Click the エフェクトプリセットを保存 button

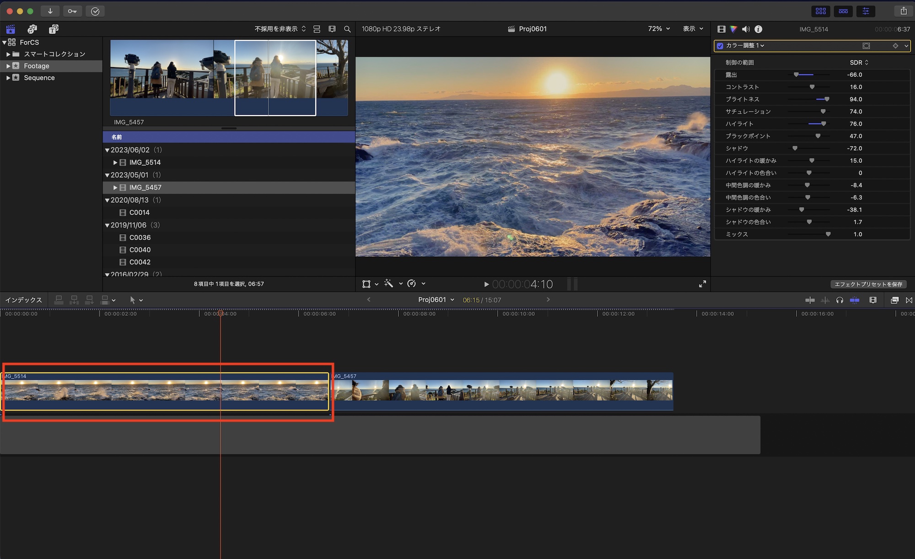pos(868,284)
